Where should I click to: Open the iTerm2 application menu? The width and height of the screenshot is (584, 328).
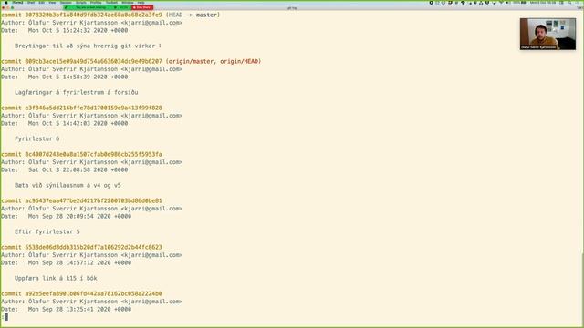point(17,3)
